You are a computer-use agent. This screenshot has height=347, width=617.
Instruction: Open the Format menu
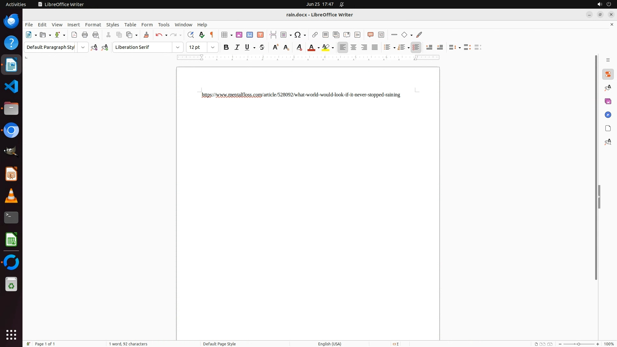point(93,25)
